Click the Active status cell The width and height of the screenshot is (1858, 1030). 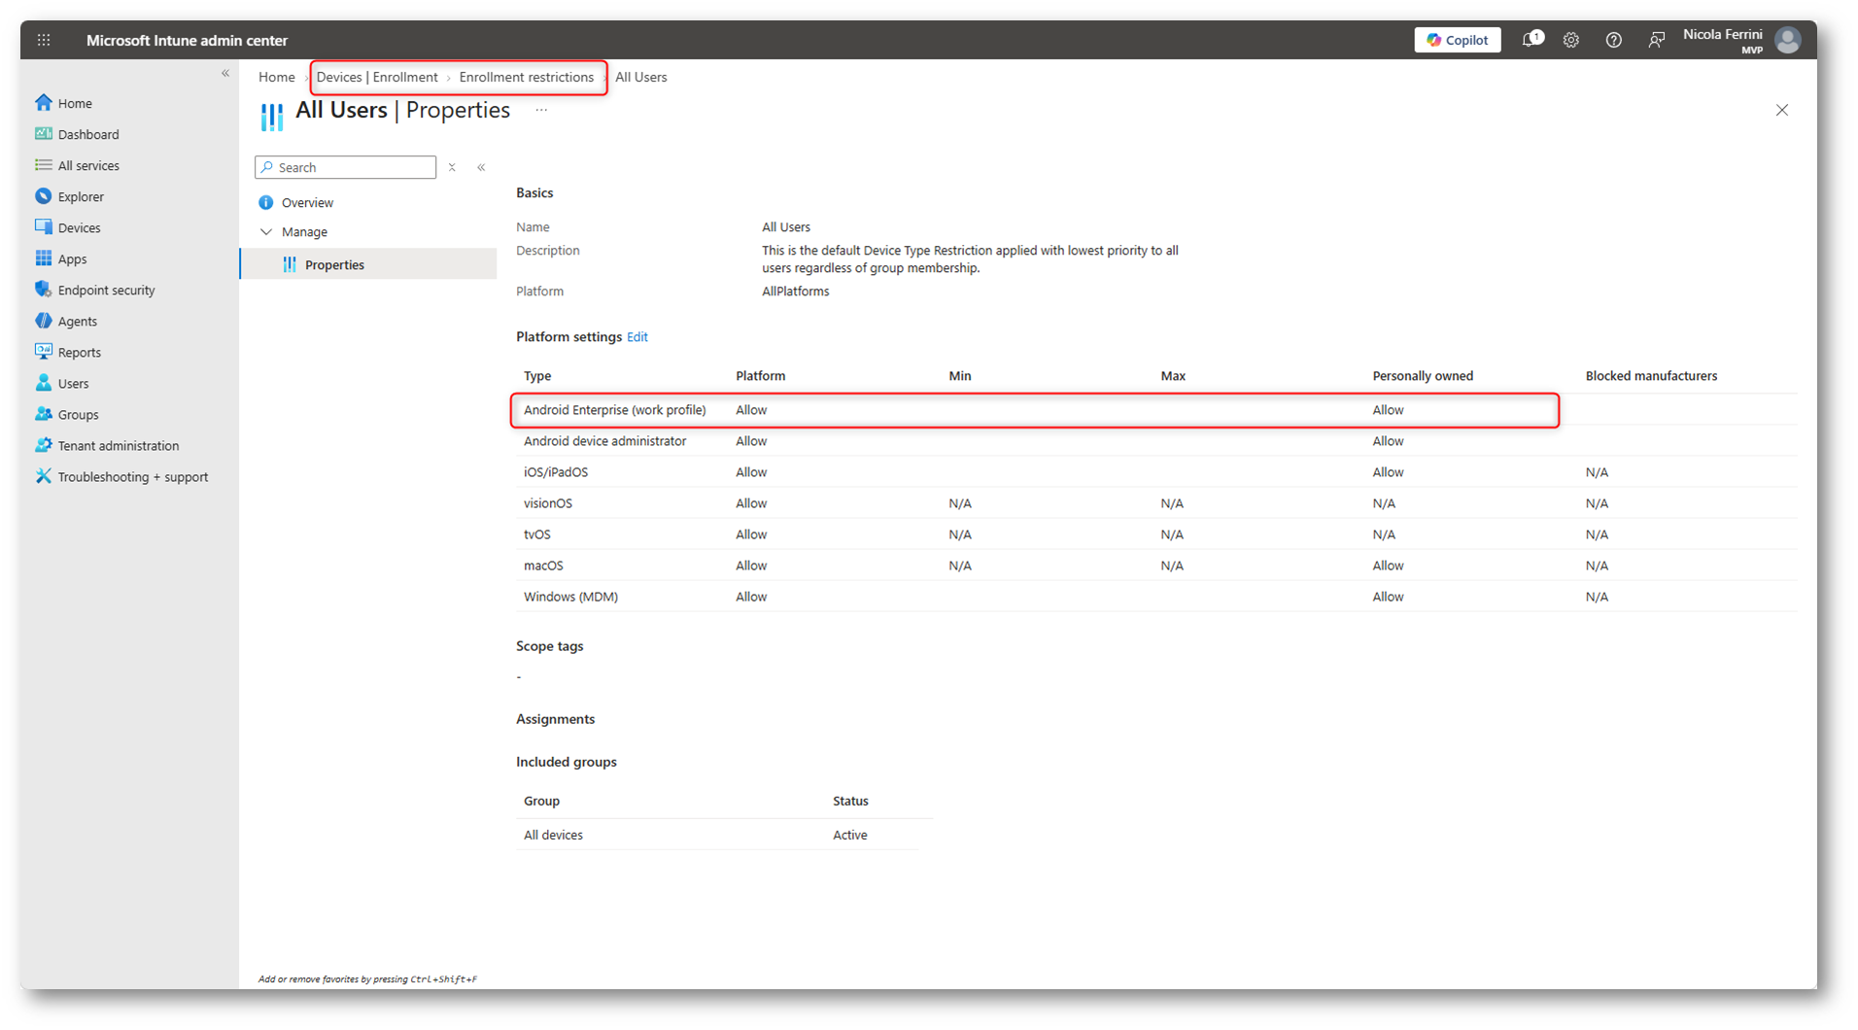coord(850,835)
